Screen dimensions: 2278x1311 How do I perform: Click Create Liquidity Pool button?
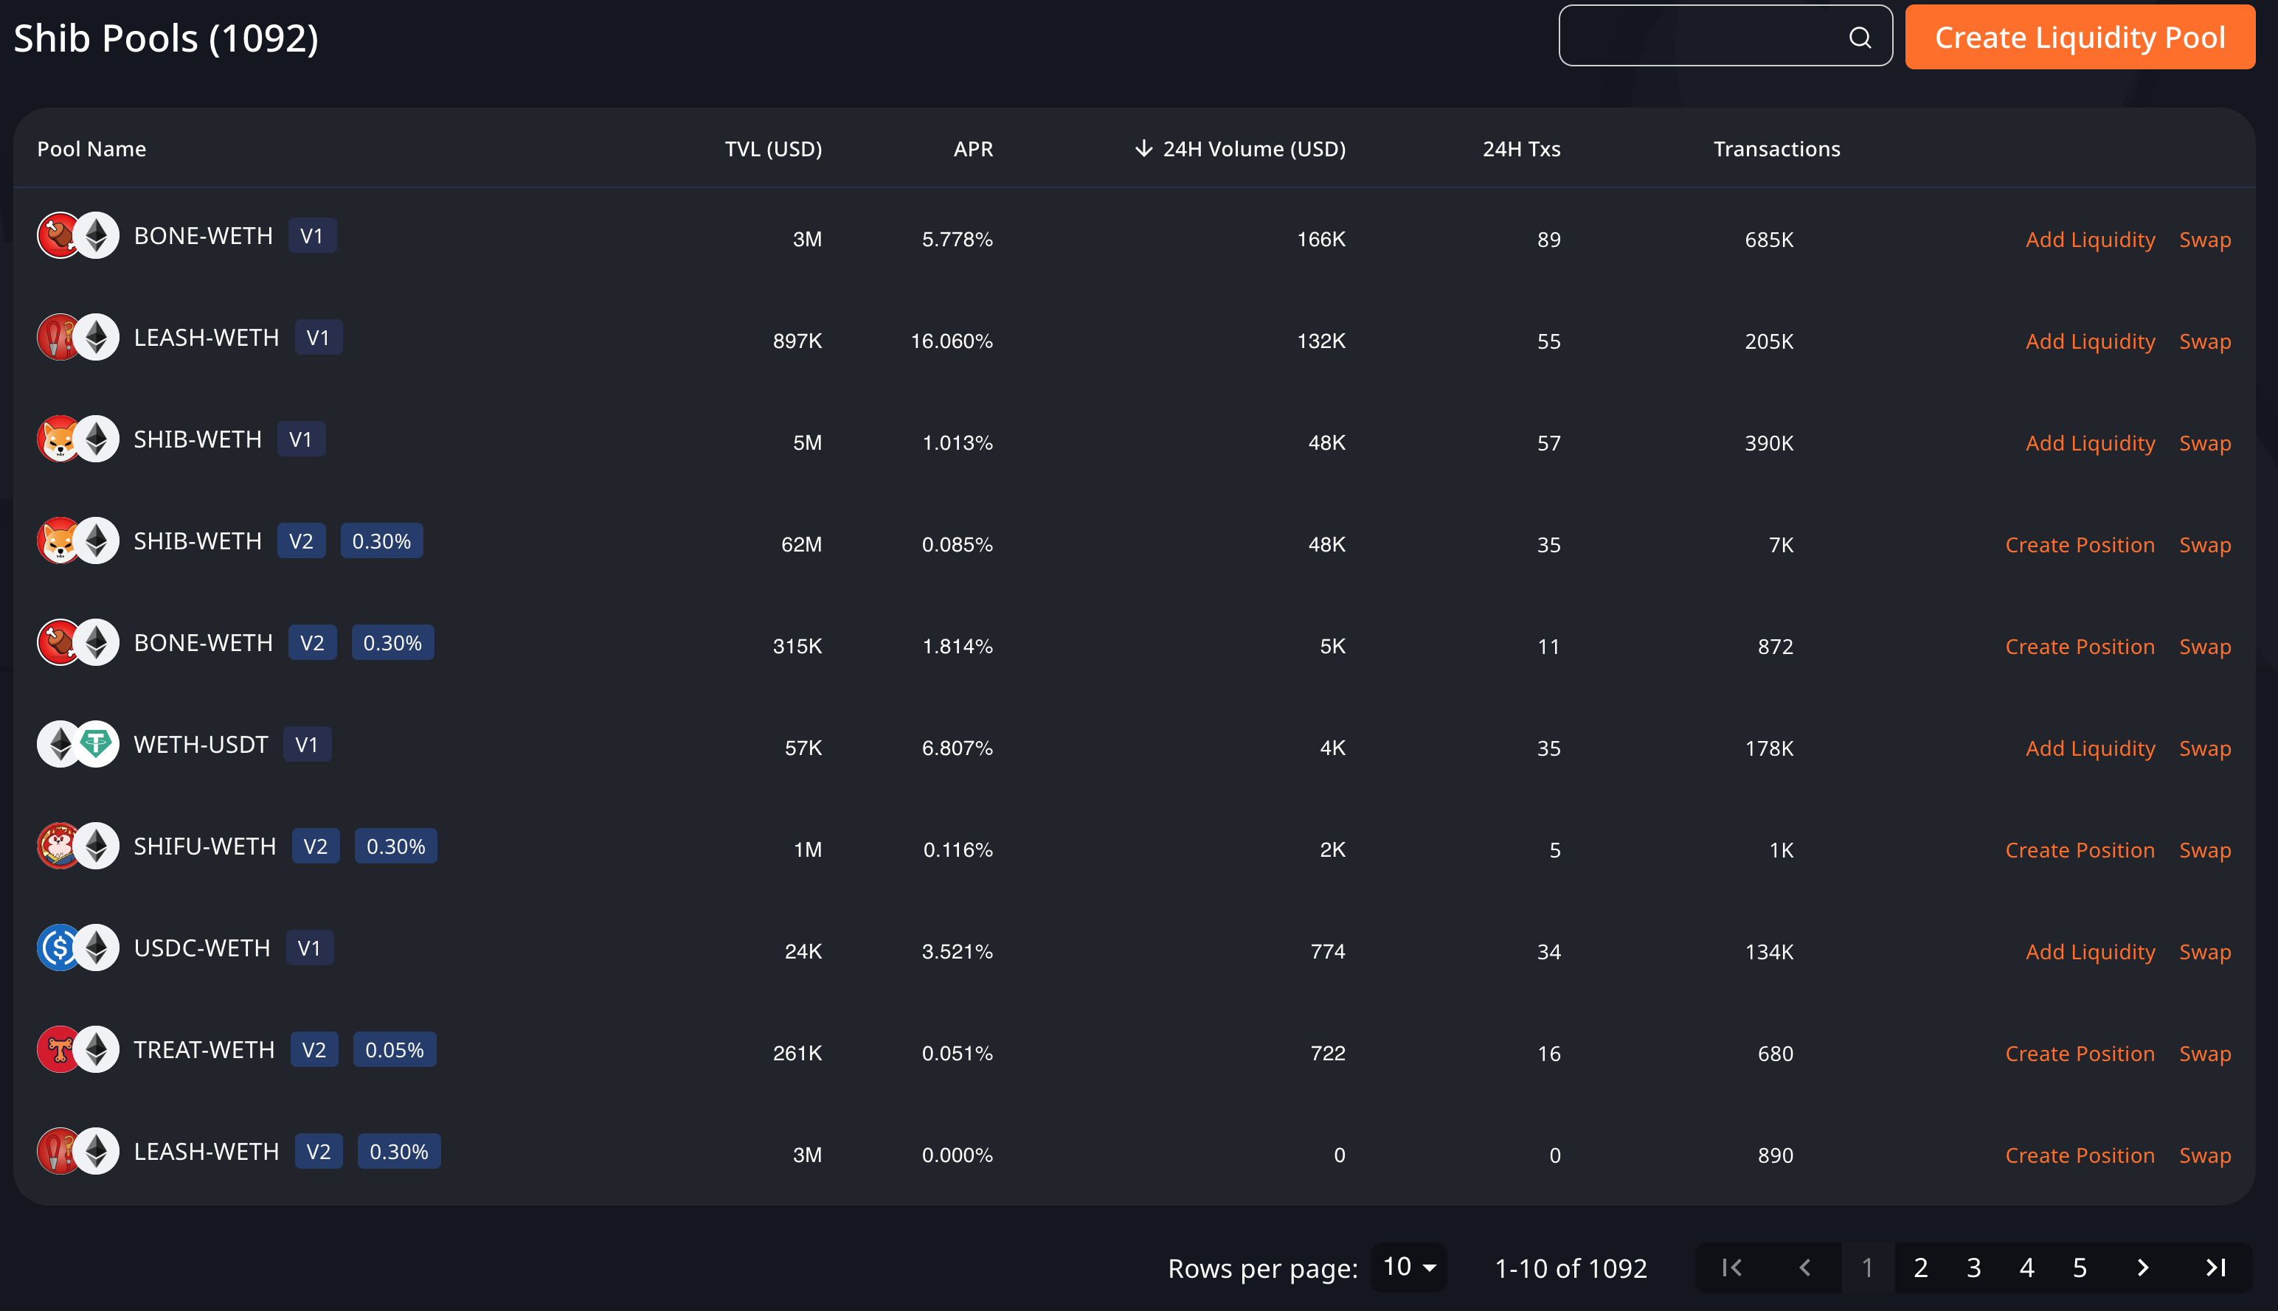[2079, 37]
